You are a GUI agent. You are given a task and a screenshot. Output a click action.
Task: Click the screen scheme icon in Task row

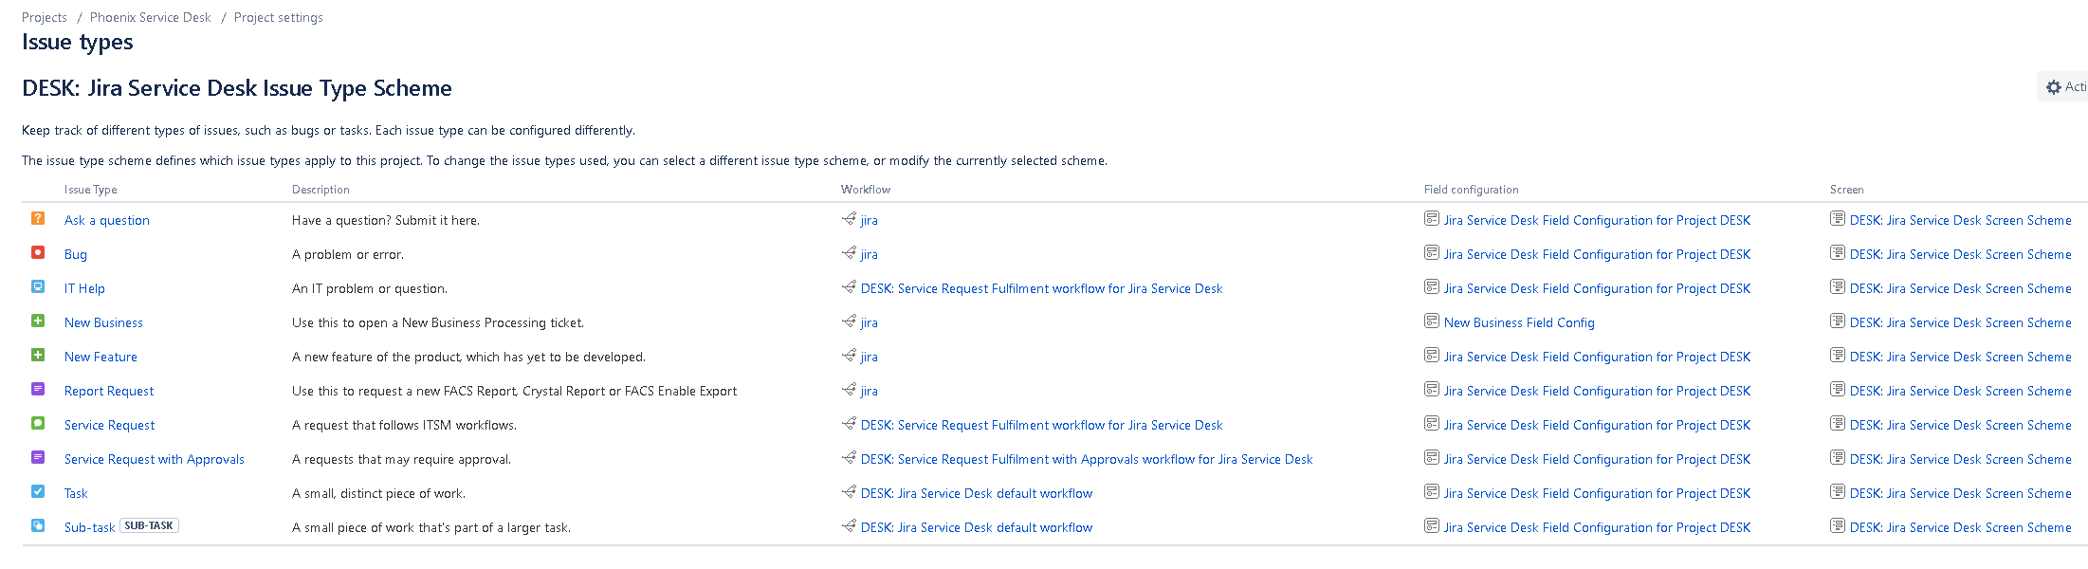pos(1838,492)
